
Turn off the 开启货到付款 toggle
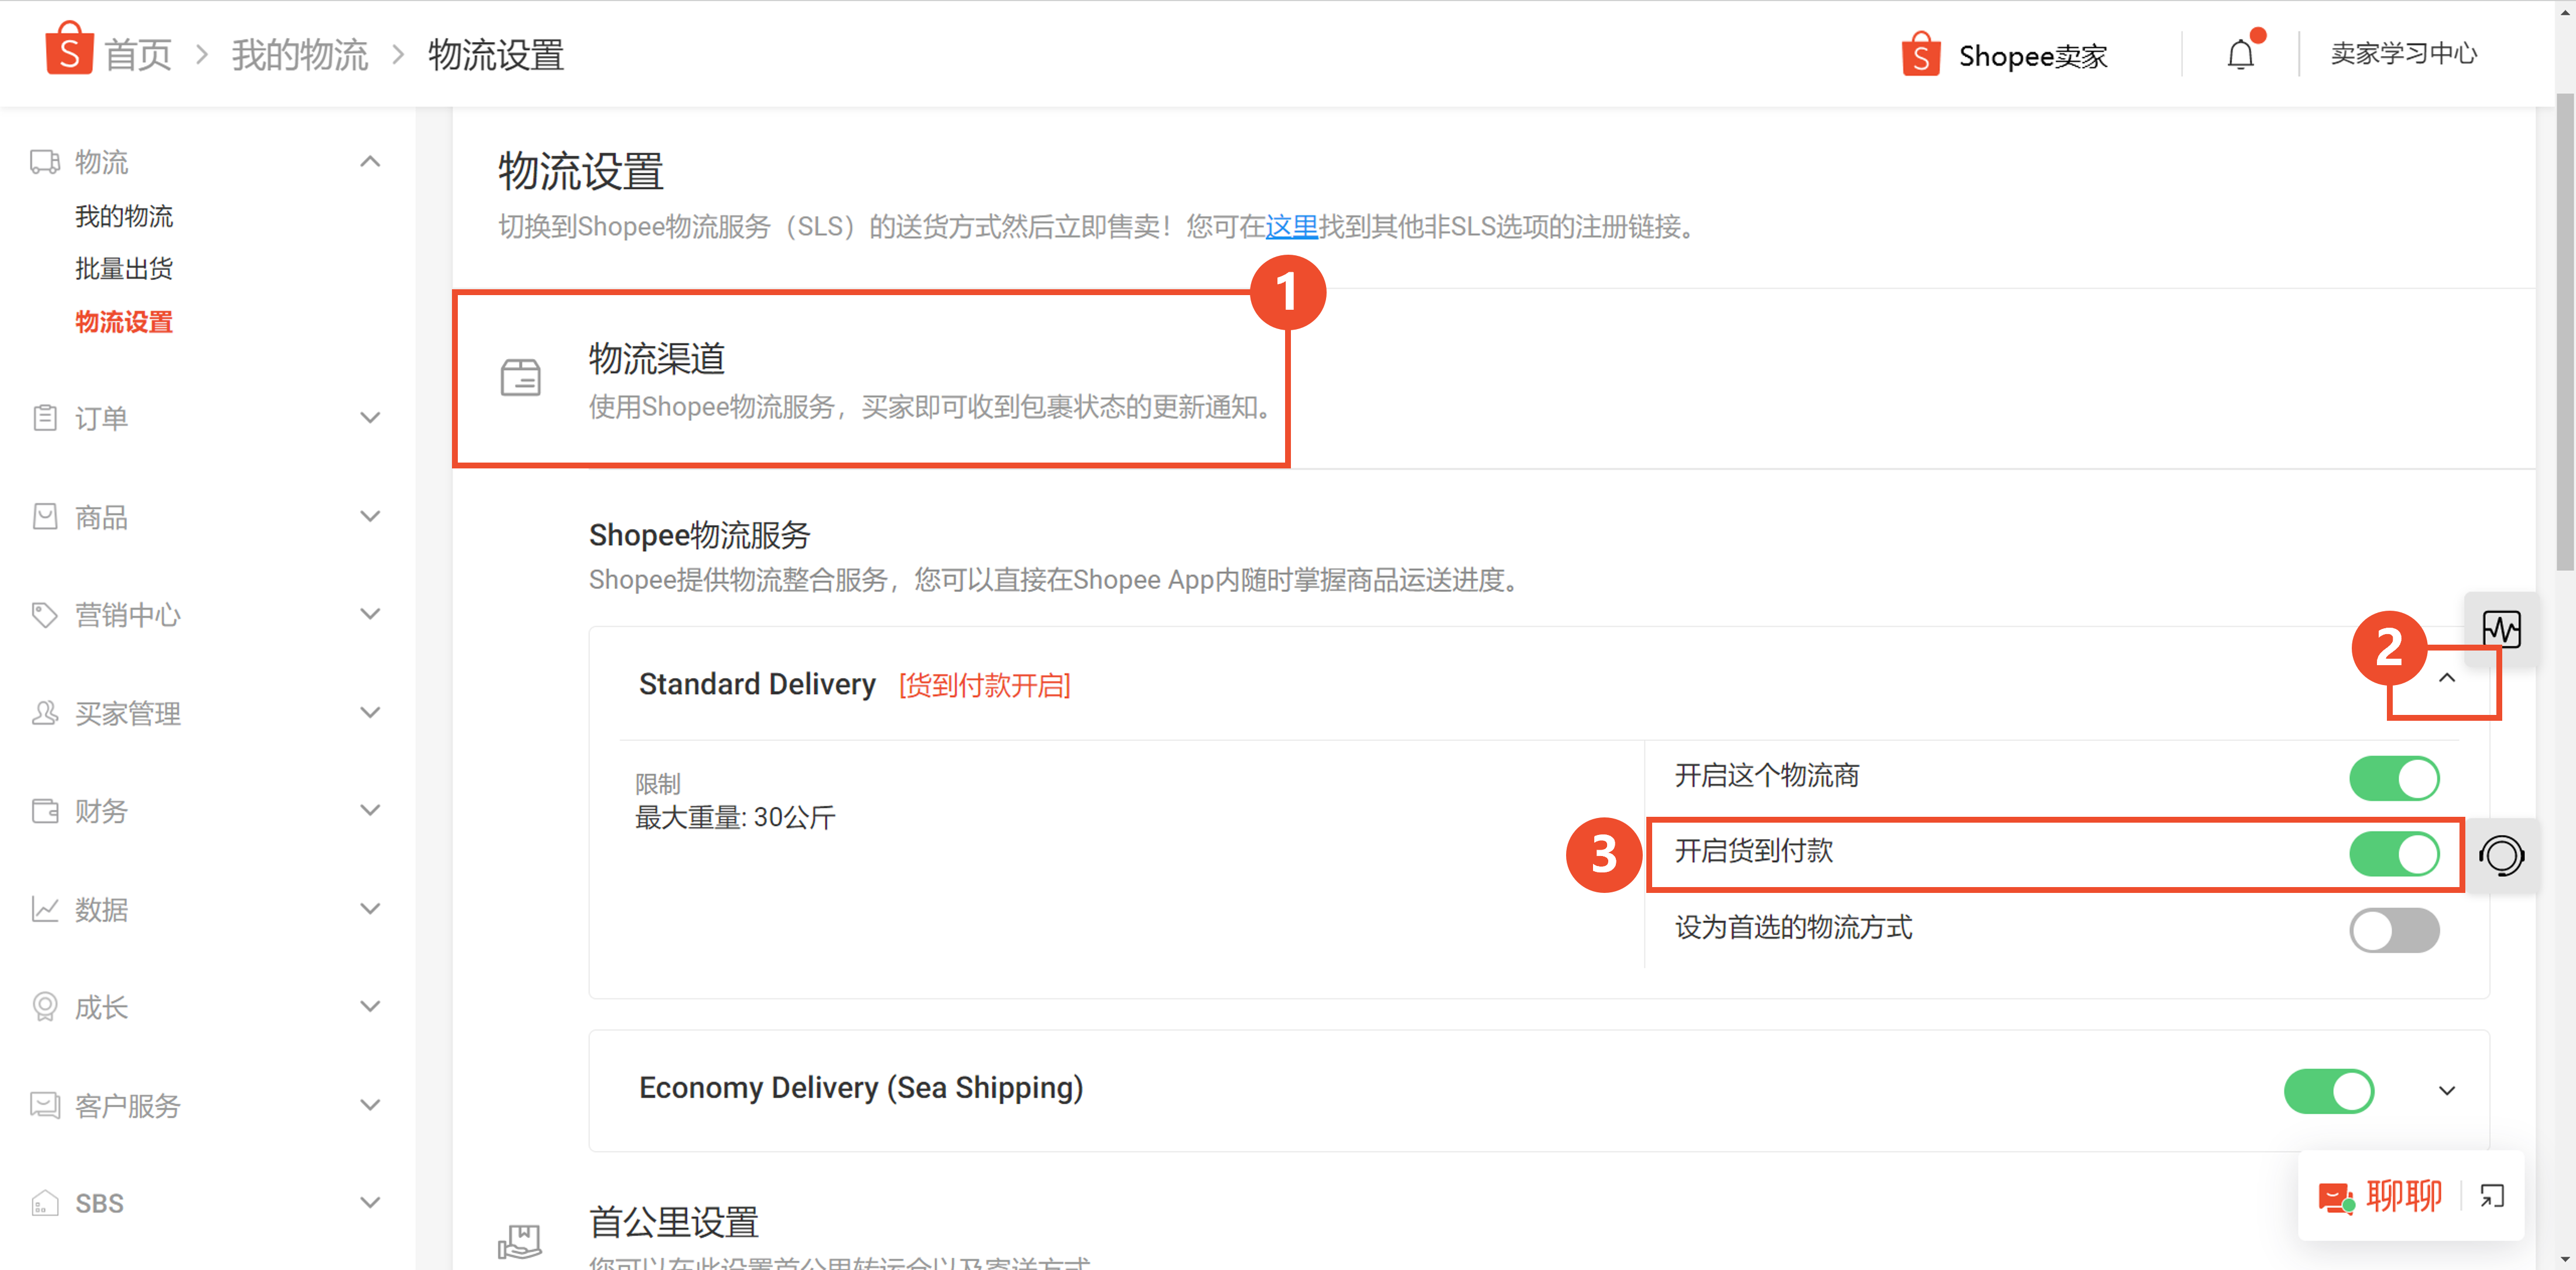point(2394,854)
